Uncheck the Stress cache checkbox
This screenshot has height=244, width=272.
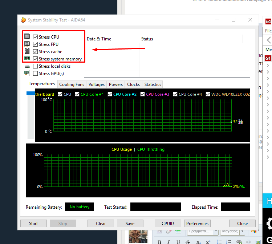point(35,51)
